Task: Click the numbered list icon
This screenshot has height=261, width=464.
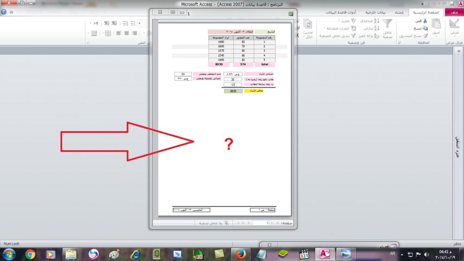Action: [125, 23]
